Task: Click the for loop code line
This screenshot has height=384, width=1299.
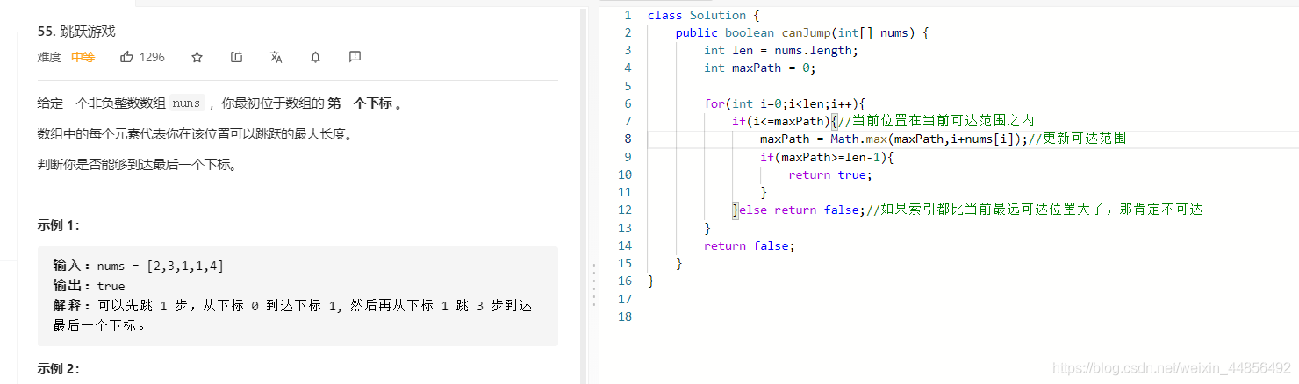Action: (x=785, y=103)
